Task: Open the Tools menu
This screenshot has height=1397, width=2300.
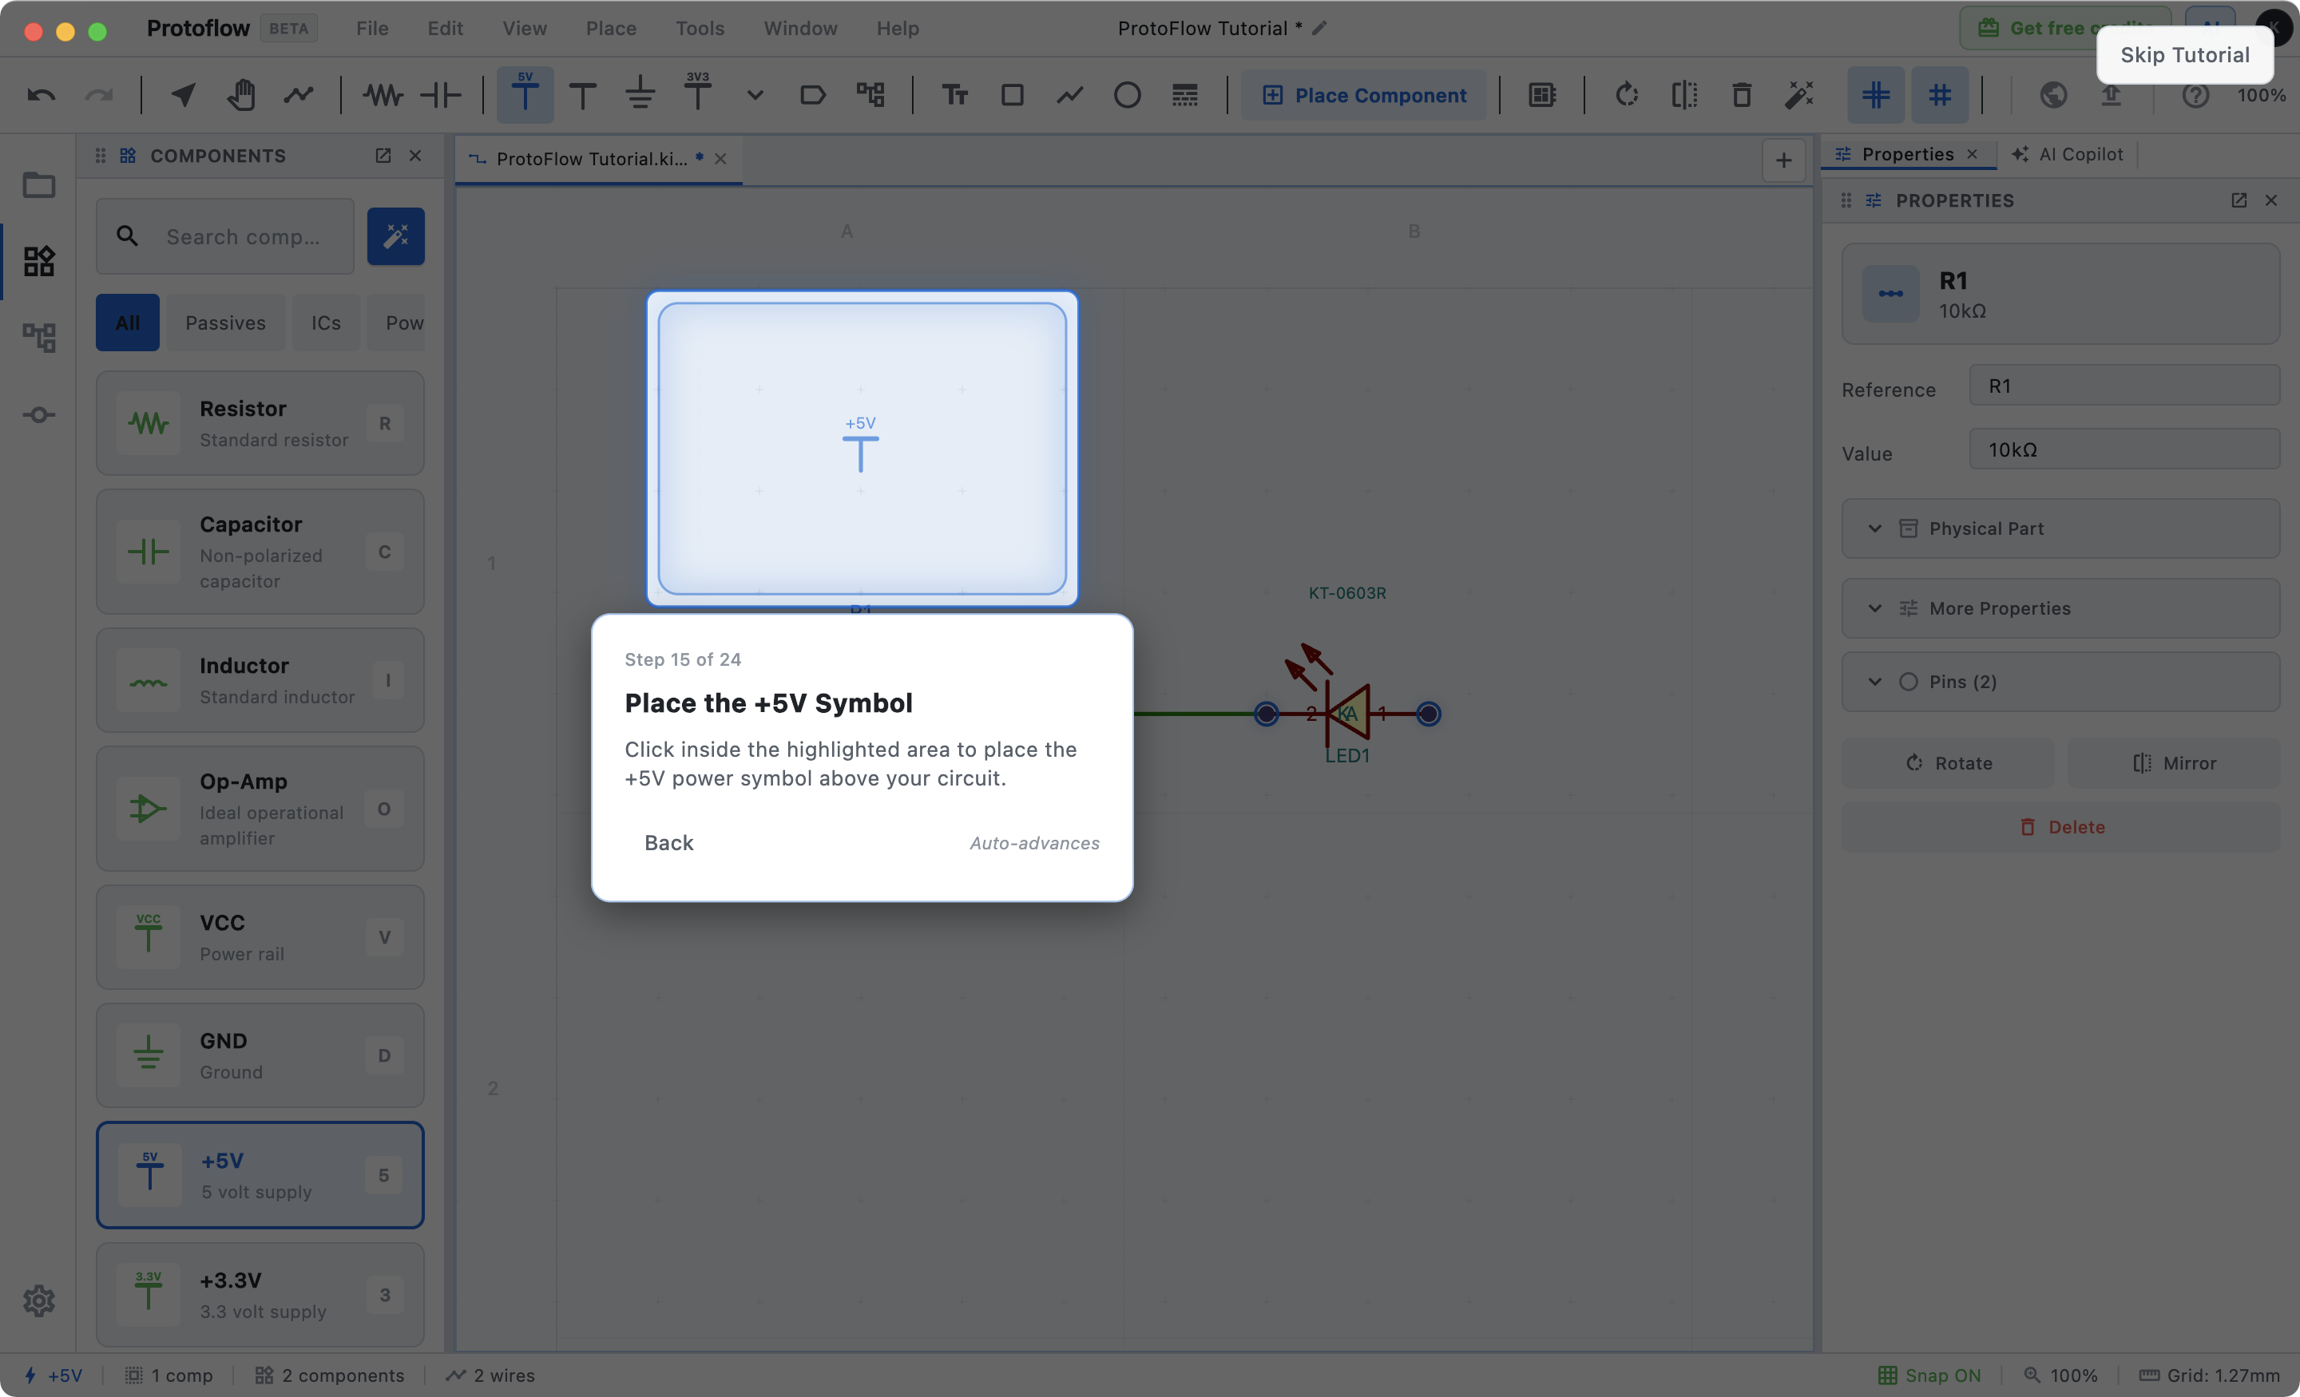Action: tap(700, 28)
